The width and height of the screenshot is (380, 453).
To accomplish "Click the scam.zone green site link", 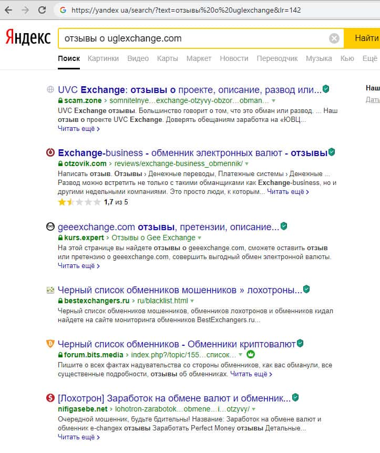I will coord(83,100).
